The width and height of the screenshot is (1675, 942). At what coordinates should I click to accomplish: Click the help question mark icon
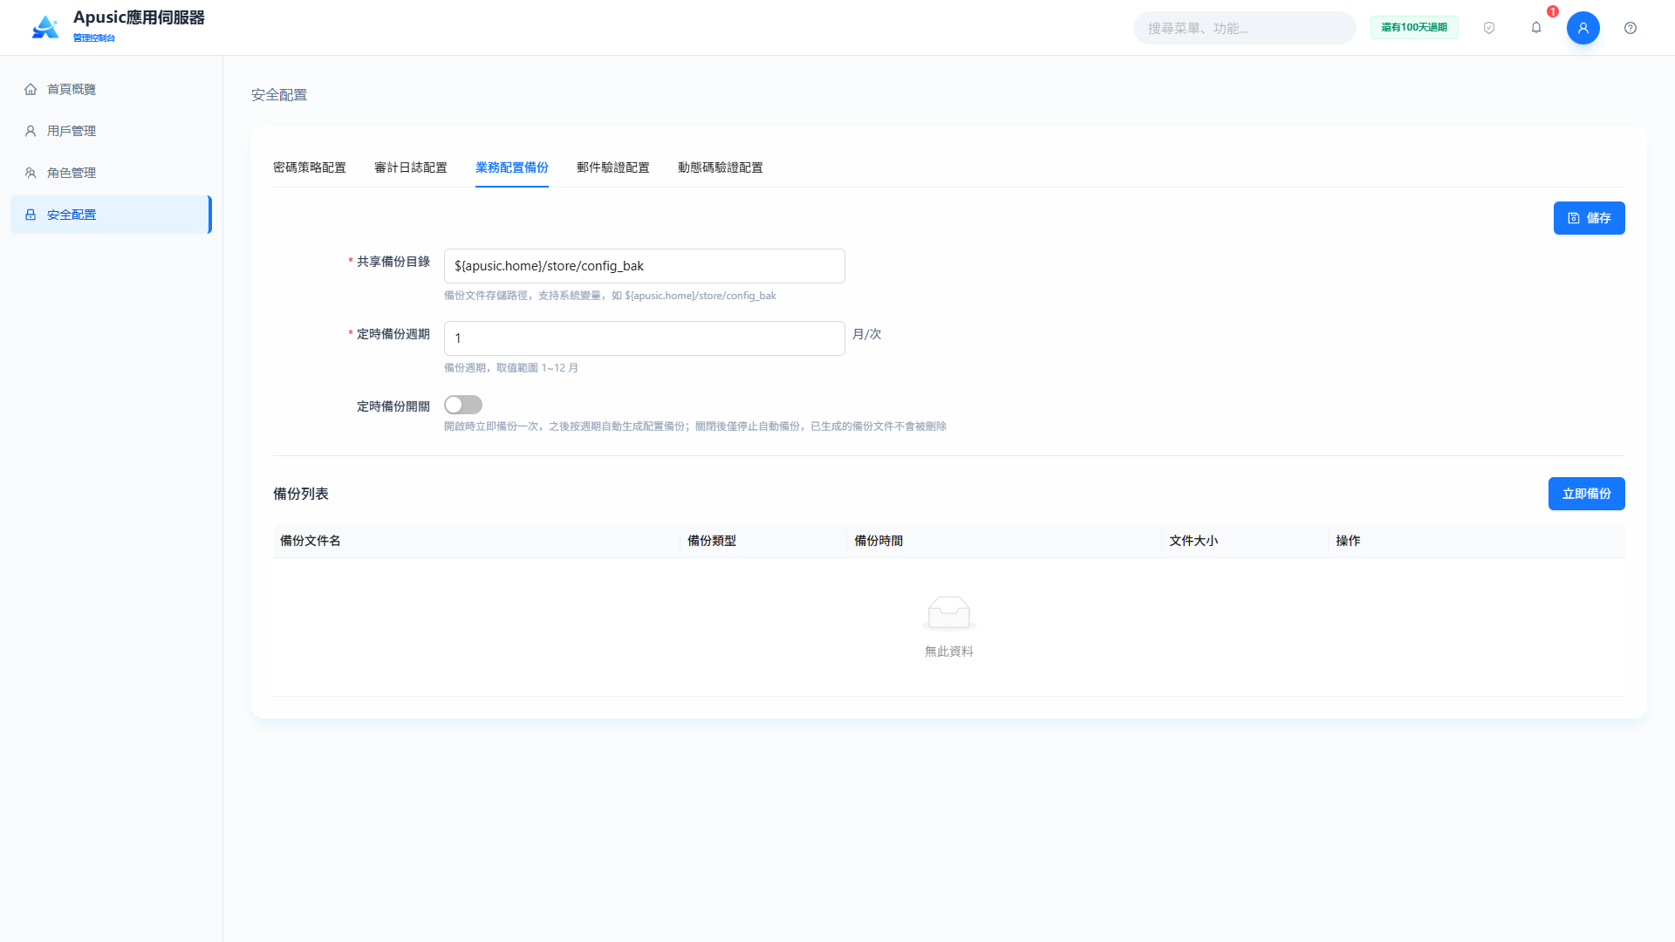pos(1631,28)
